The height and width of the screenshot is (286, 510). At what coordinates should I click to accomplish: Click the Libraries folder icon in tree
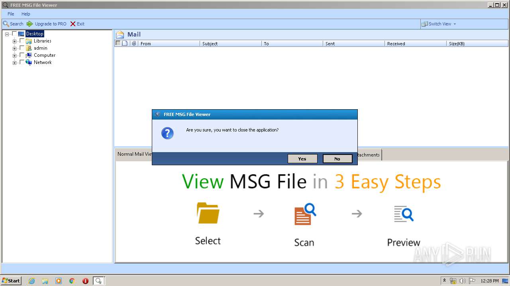[x=29, y=41]
